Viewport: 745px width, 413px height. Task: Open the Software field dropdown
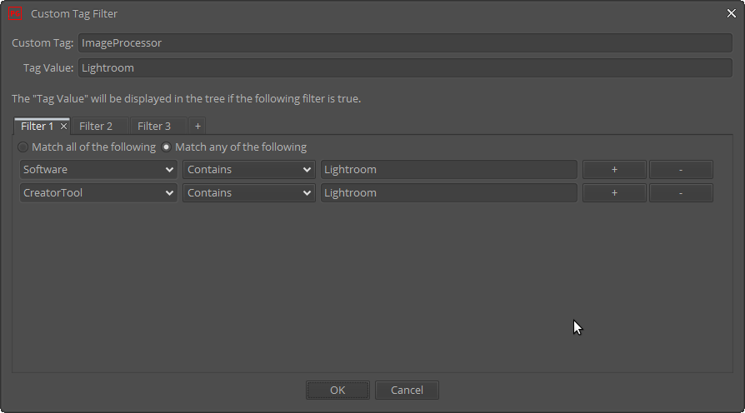pos(98,170)
